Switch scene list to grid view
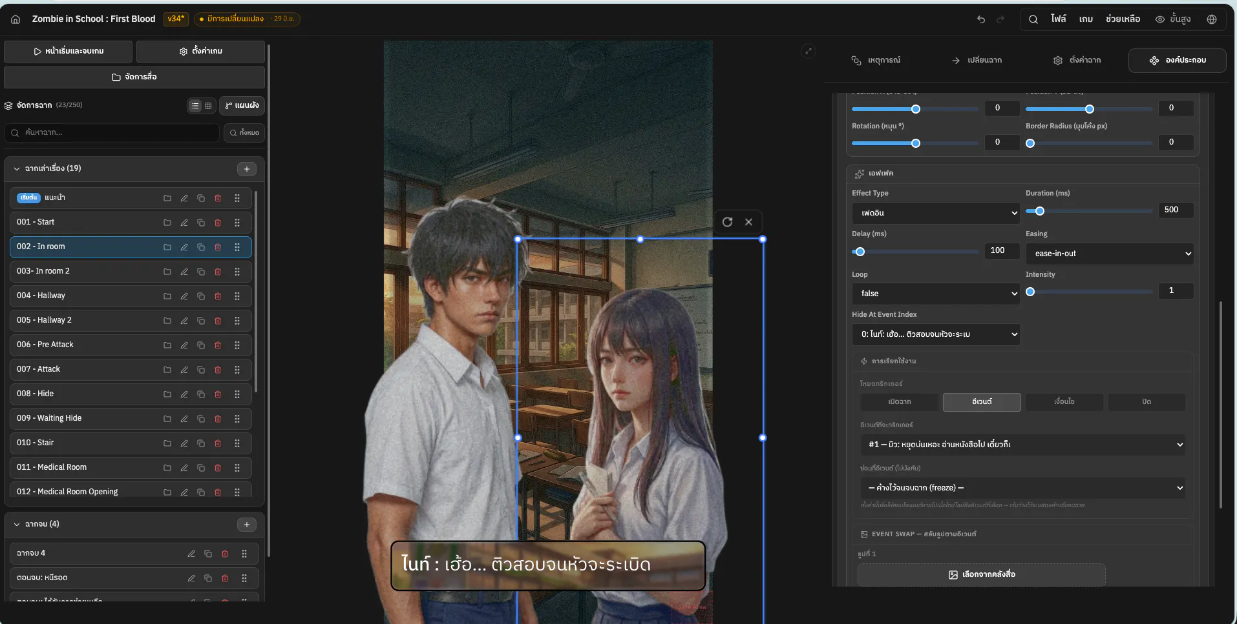 click(208, 106)
